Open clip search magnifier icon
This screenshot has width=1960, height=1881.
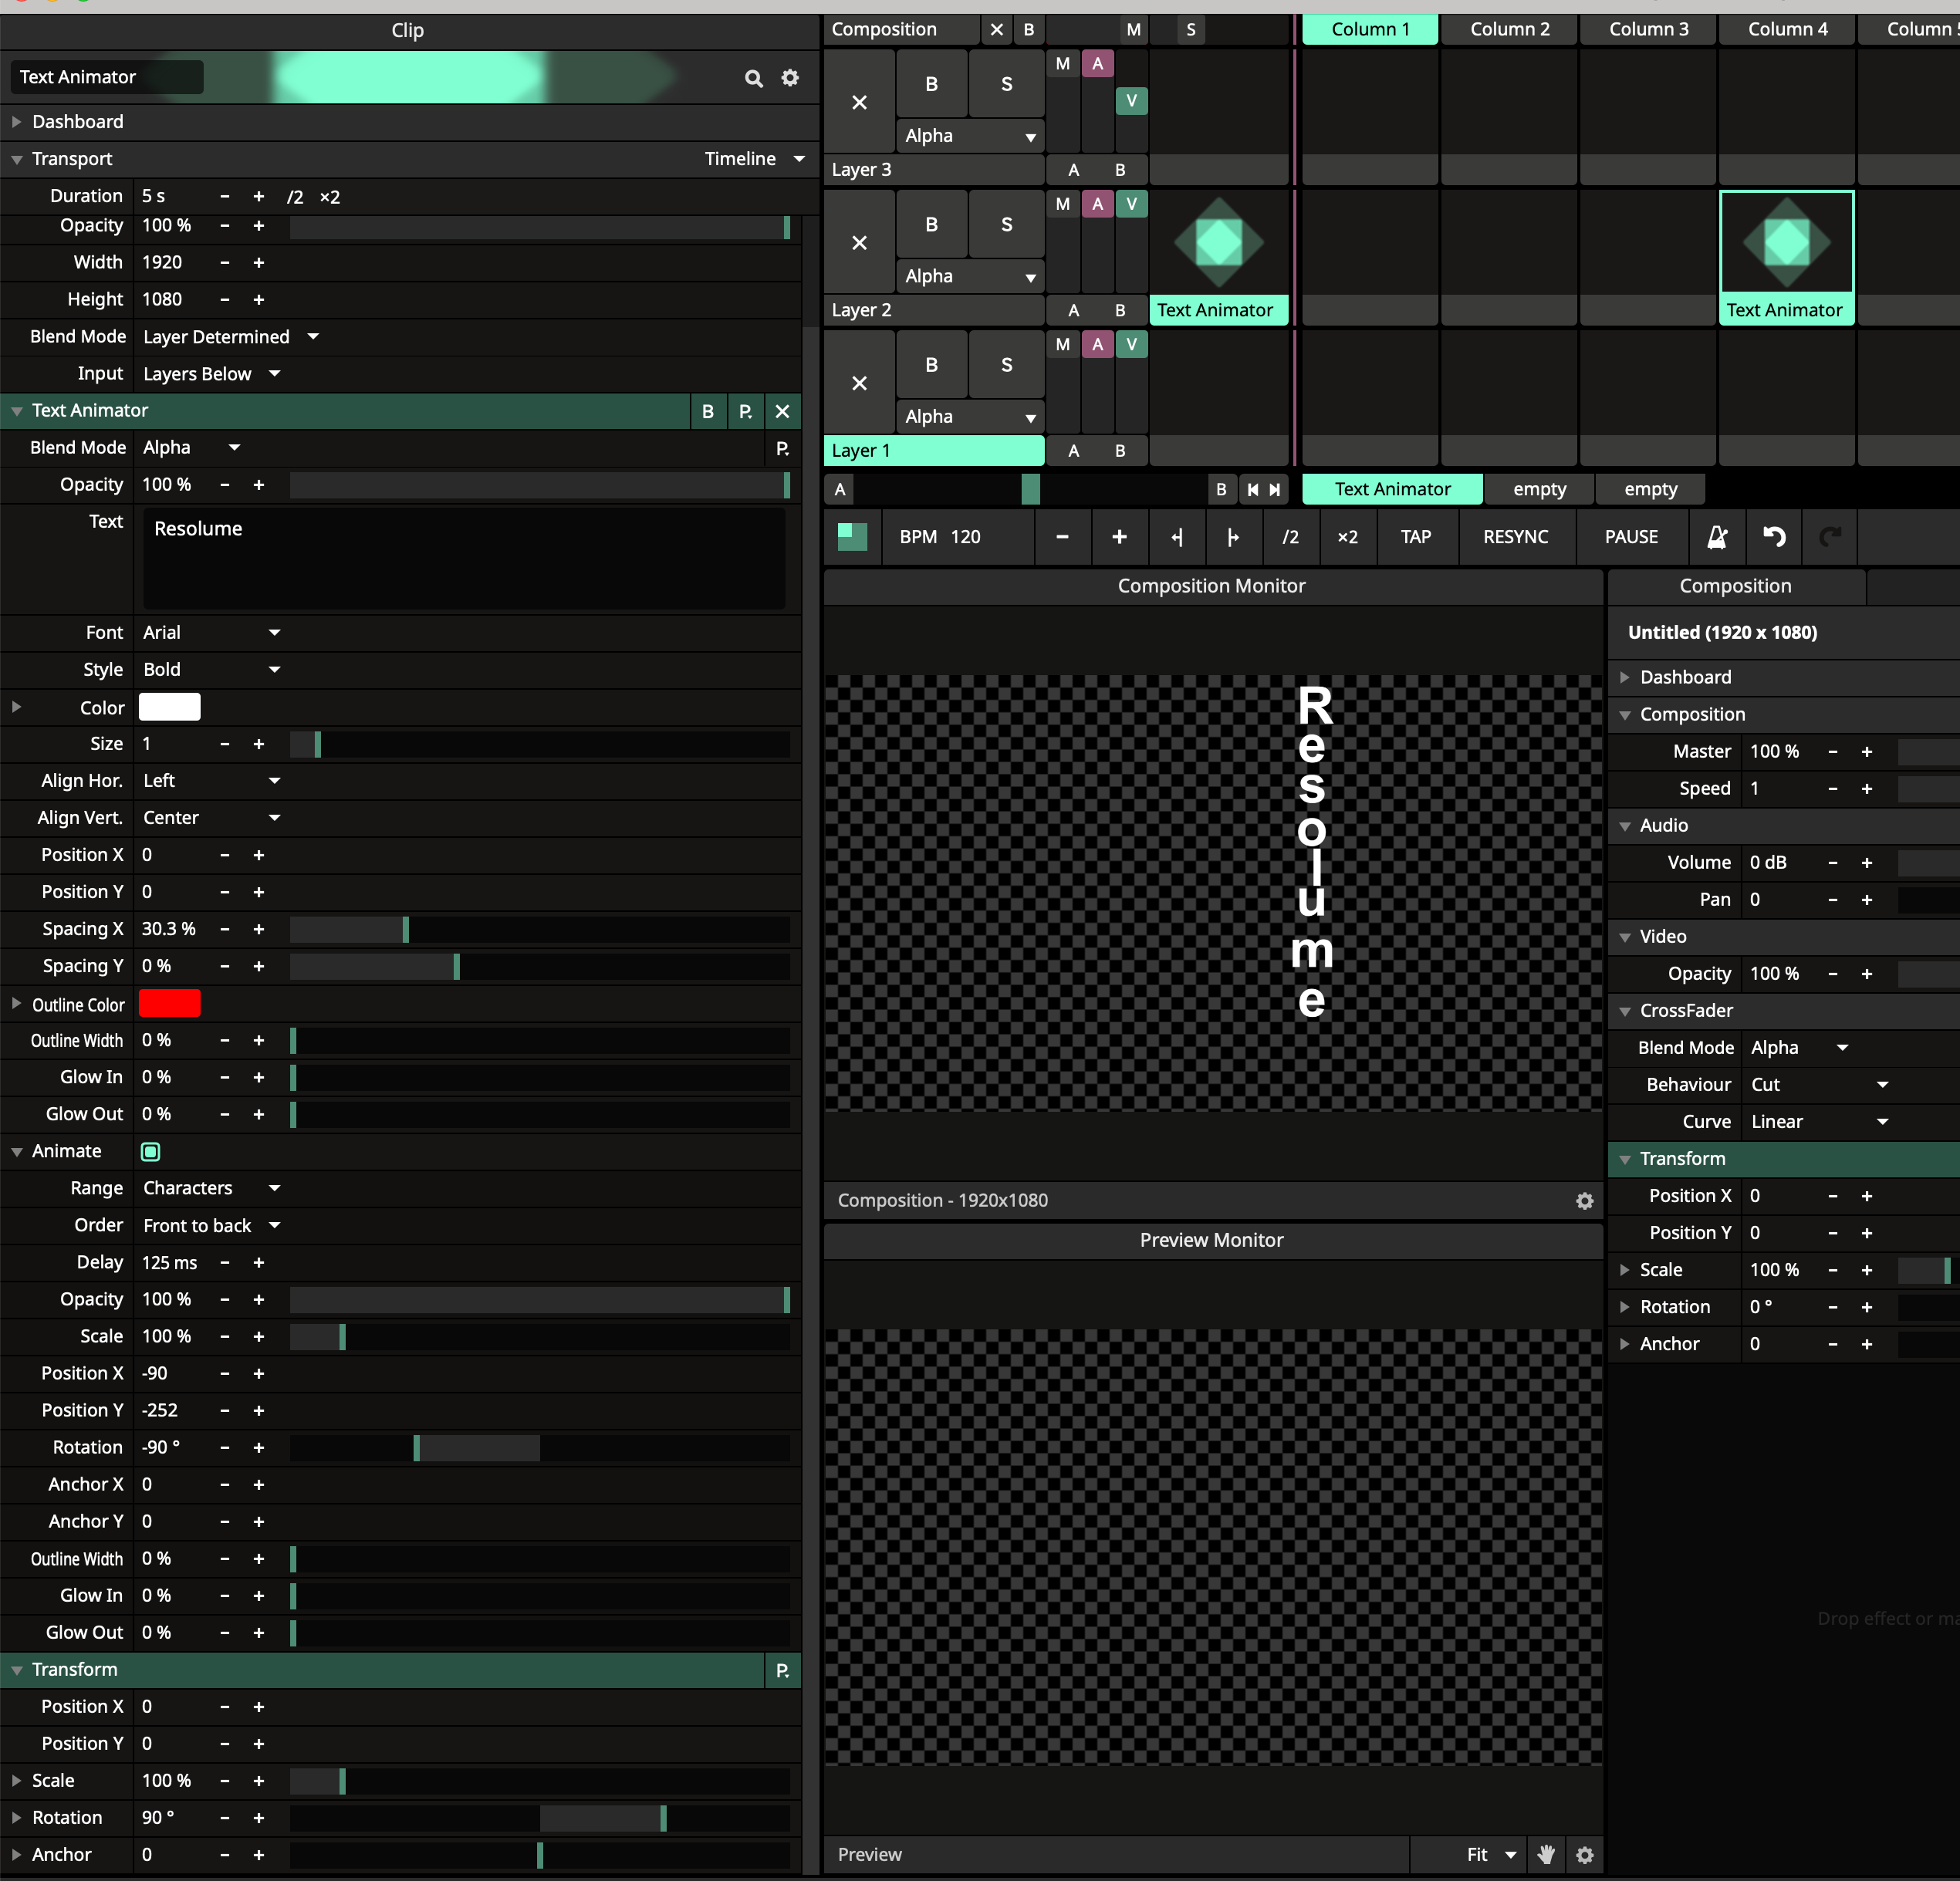754,78
